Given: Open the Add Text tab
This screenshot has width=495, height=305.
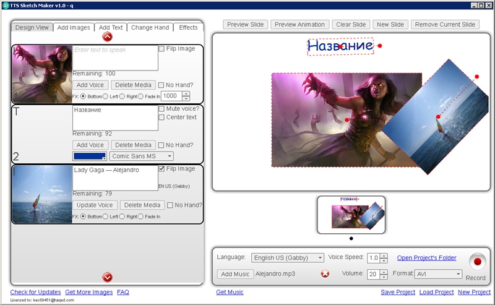Looking at the screenshot, I should [x=111, y=27].
